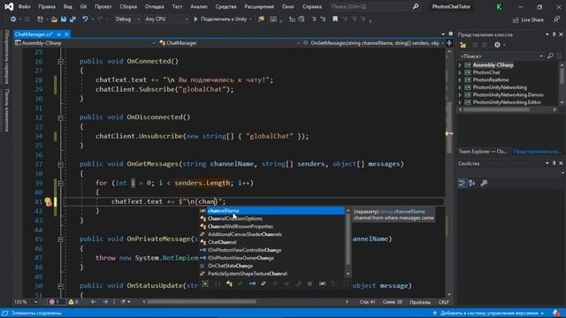The image size is (566, 318).
Task: Expand the PhotonChat node in class view
Action: [460, 72]
